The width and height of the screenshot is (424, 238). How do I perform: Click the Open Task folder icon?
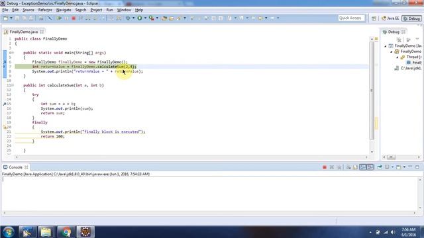(x=172, y=18)
